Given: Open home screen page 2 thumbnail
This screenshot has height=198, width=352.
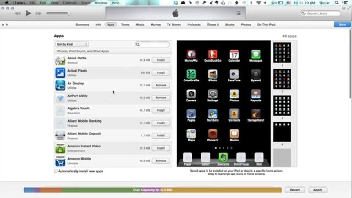Looking at the screenshot, I should pos(282,79).
